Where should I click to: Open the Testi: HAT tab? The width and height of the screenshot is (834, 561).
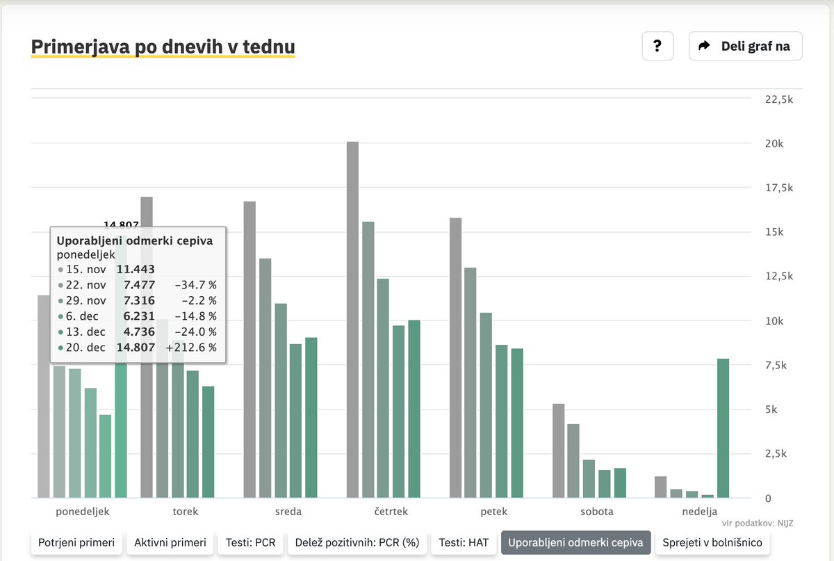point(464,543)
